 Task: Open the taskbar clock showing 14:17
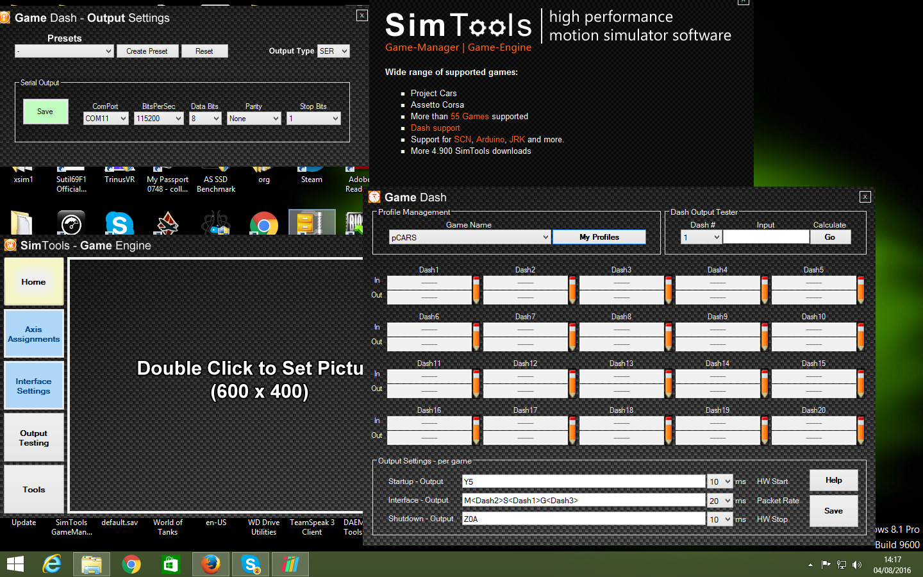(892, 565)
